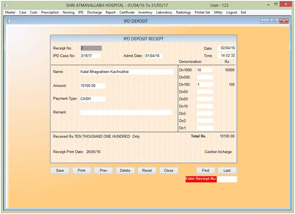
Task: Maximize the IPD Deposit inner window
Action: [274, 21]
